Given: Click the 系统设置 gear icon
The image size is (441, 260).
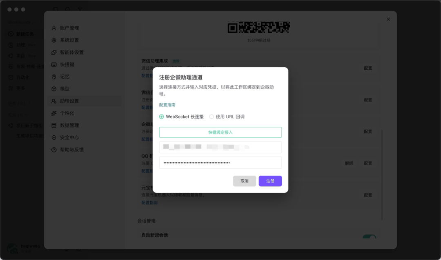Looking at the screenshot, I should (x=54, y=40).
